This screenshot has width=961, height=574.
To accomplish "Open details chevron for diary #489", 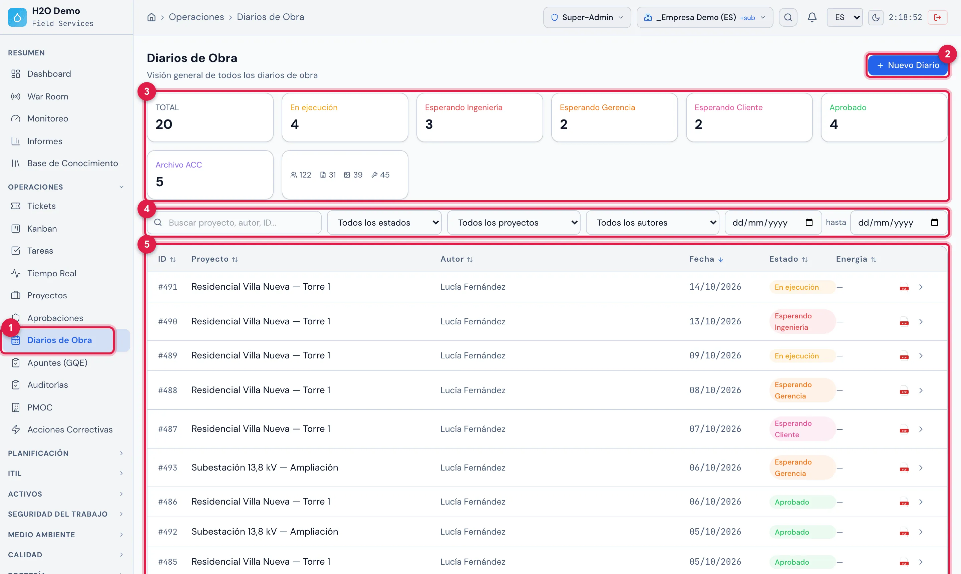I will click(921, 355).
